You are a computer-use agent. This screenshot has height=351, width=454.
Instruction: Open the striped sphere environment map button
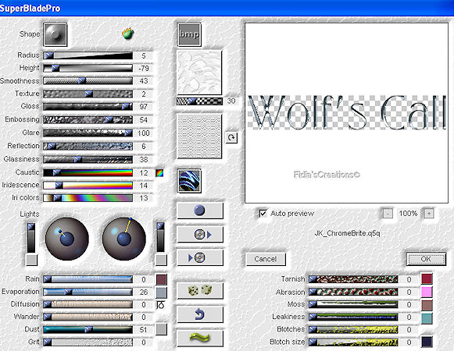pos(189,181)
